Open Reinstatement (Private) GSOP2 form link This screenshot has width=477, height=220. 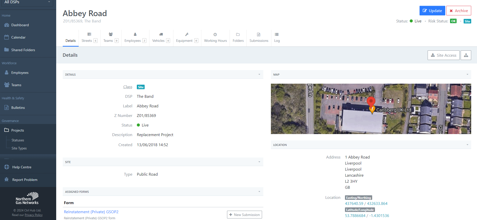pos(91,212)
